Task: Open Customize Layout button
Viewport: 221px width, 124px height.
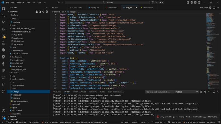Action: pyautogui.click(x=188, y=2)
